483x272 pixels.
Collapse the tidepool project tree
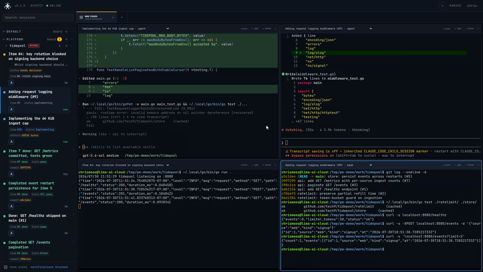[6, 46]
